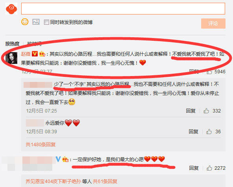Click the Weibo logo avatar beside comment box
Image resolution: width=233 pixels, height=187 pixels.
click(x=11, y=9)
